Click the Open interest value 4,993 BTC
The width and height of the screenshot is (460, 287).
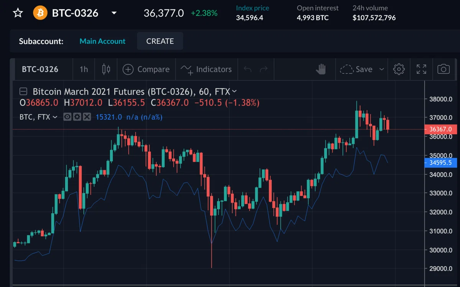coord(313,18)
